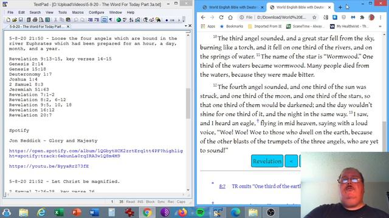Open Apps shortcut in bookmarks bar
The height and width of the screenshot is (218, 389).
[208, 26]
